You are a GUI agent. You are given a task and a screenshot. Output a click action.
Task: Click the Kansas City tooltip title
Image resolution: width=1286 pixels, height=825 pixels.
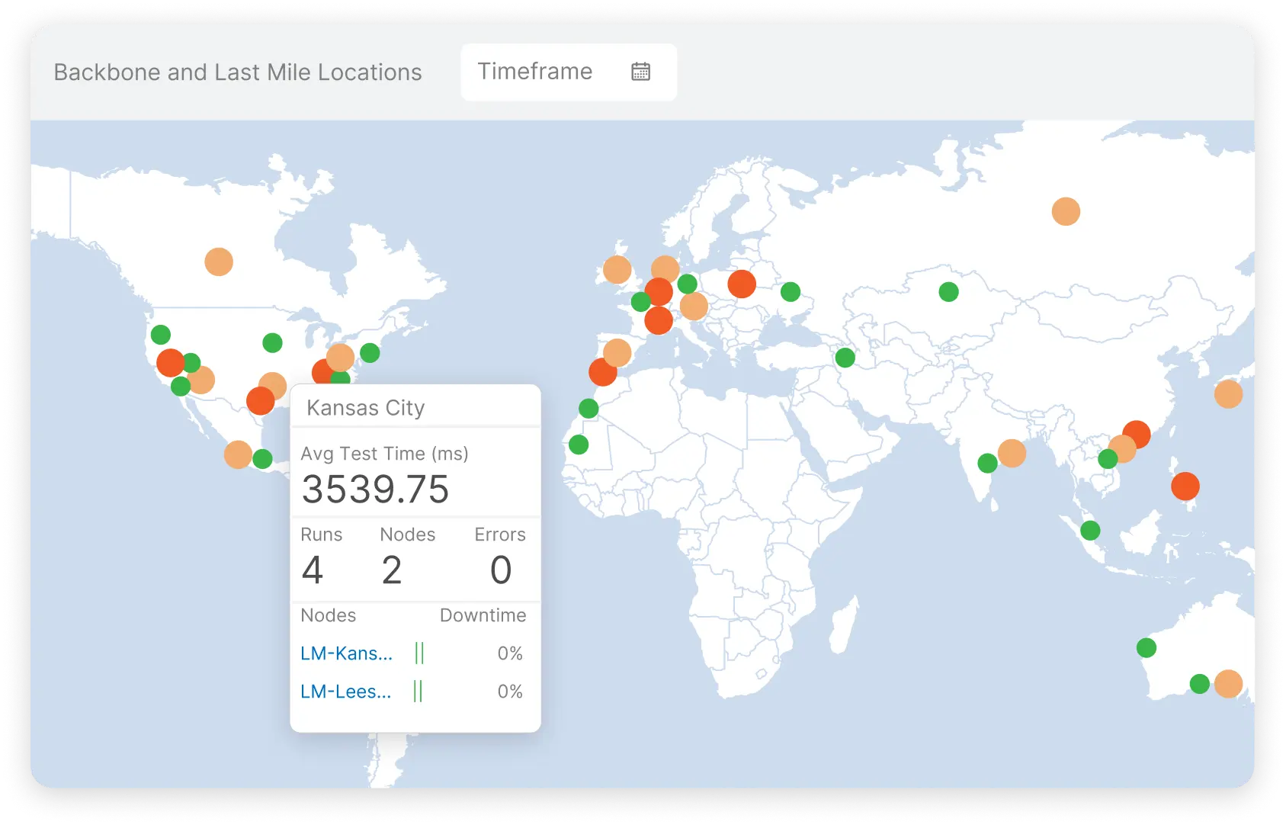(x=365, y=407)
